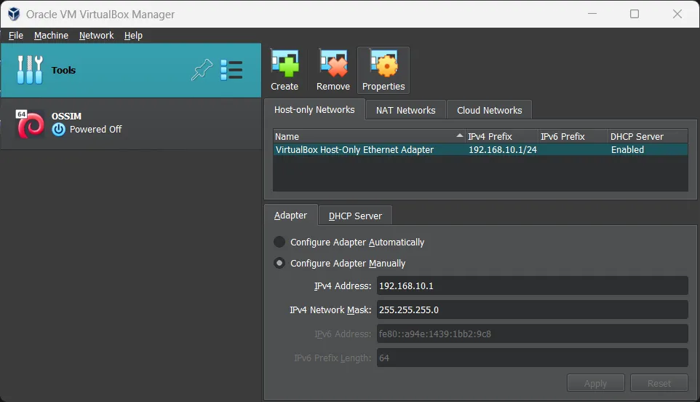Open the DHCP Server tab

pos(355,216)
